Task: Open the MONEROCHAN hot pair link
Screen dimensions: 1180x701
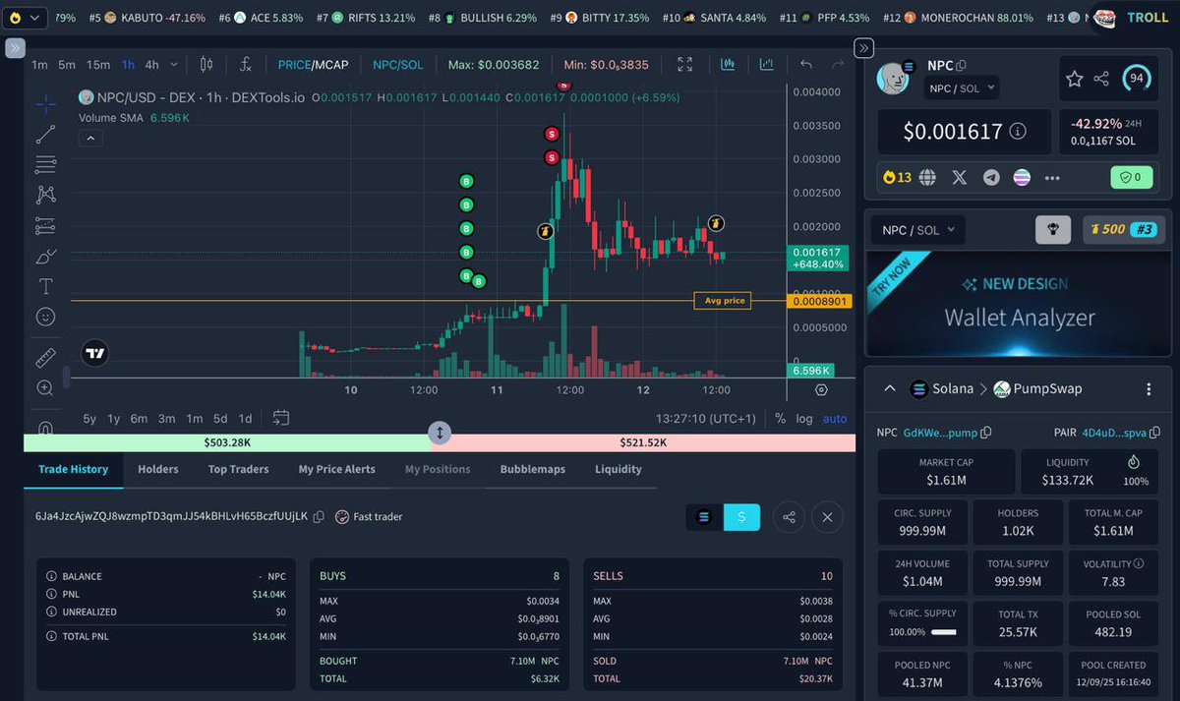Action: [958, 18]
